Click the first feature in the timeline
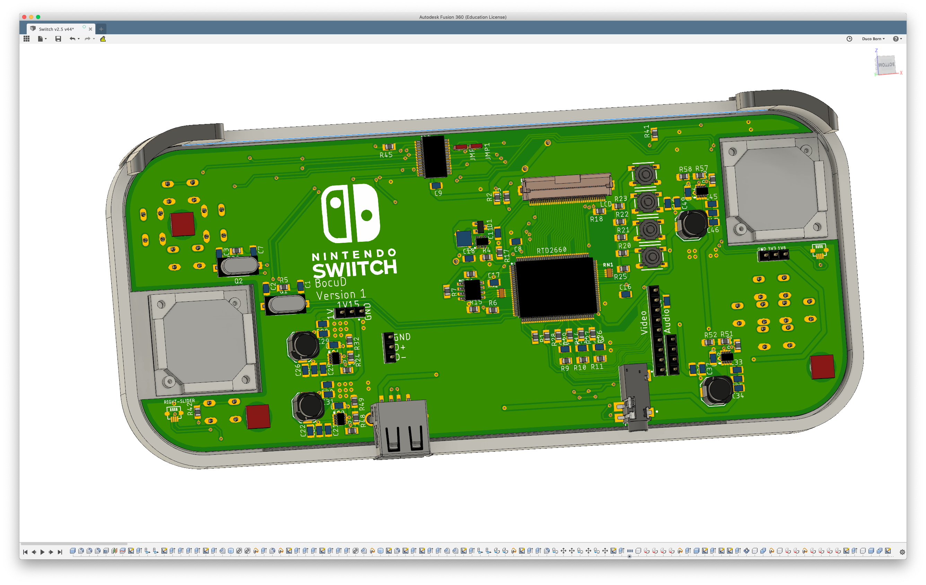The image size is (926, 585). [x=73, y=551]
